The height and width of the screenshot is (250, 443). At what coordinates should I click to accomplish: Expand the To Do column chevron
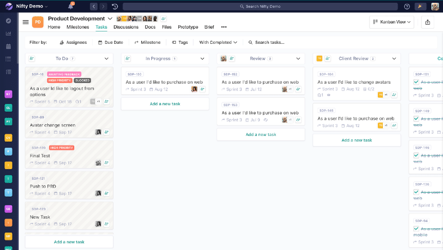(106, 58)
